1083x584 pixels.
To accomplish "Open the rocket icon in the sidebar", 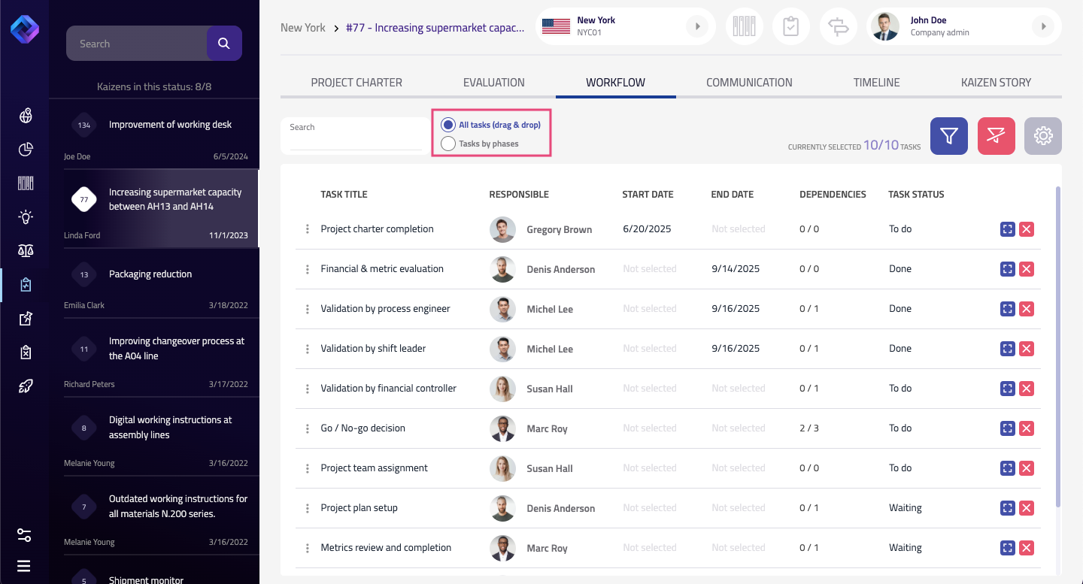I will tap(26, 386).
